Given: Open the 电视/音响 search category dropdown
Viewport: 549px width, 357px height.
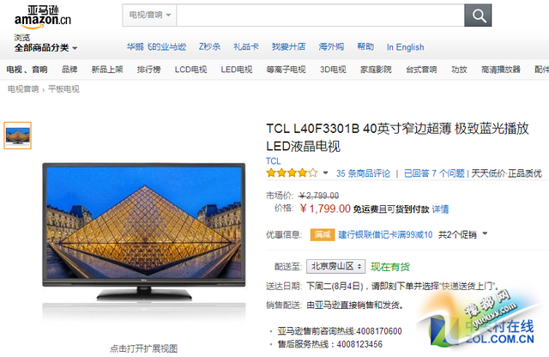Looking at the screenshot, I should (x=149, y=15).
